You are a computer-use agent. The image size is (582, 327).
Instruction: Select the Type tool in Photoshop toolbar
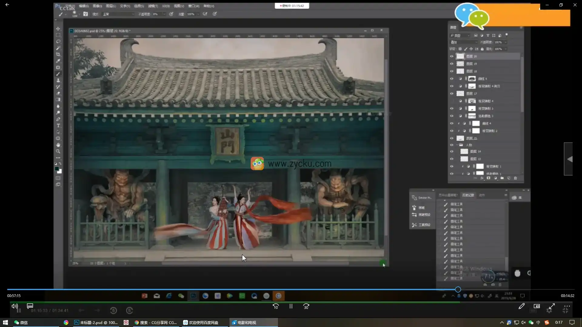click(58, 126)
